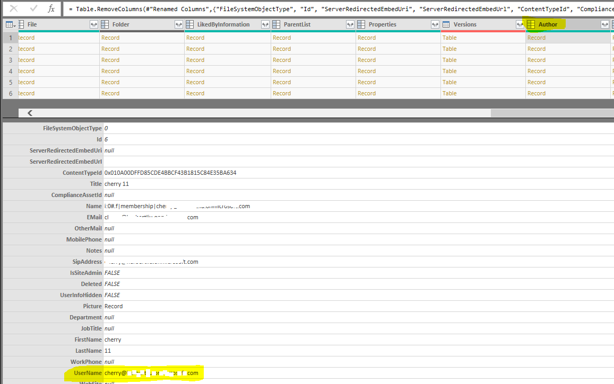Click the LikedByInformation column type icon
The height and width of the screenshot is (384, 614).
189,24
